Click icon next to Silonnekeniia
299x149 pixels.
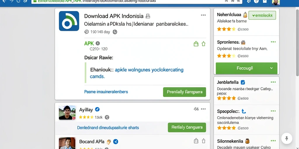247,141
